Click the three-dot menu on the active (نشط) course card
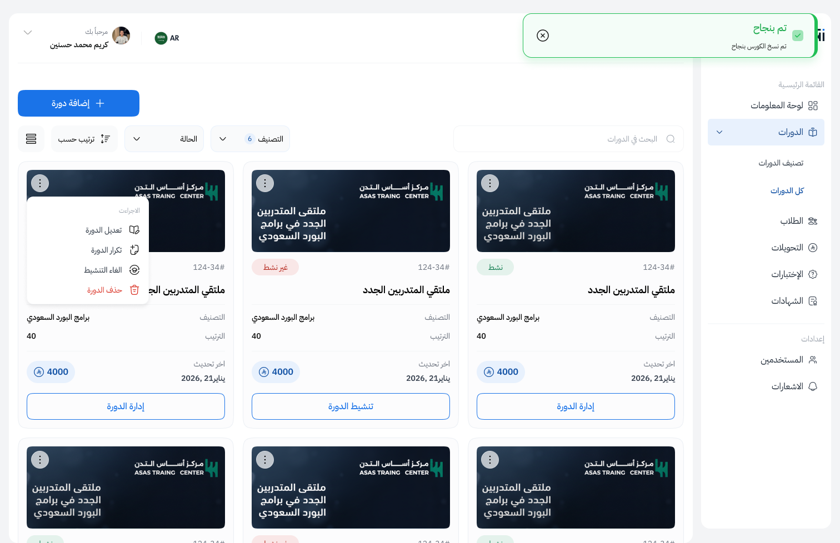840x543 pixels. (x=490, y=183)
